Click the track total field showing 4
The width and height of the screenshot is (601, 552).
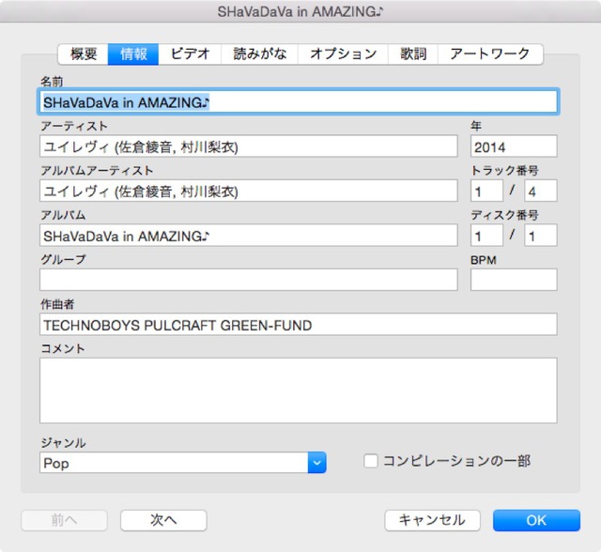click(541, 191)
